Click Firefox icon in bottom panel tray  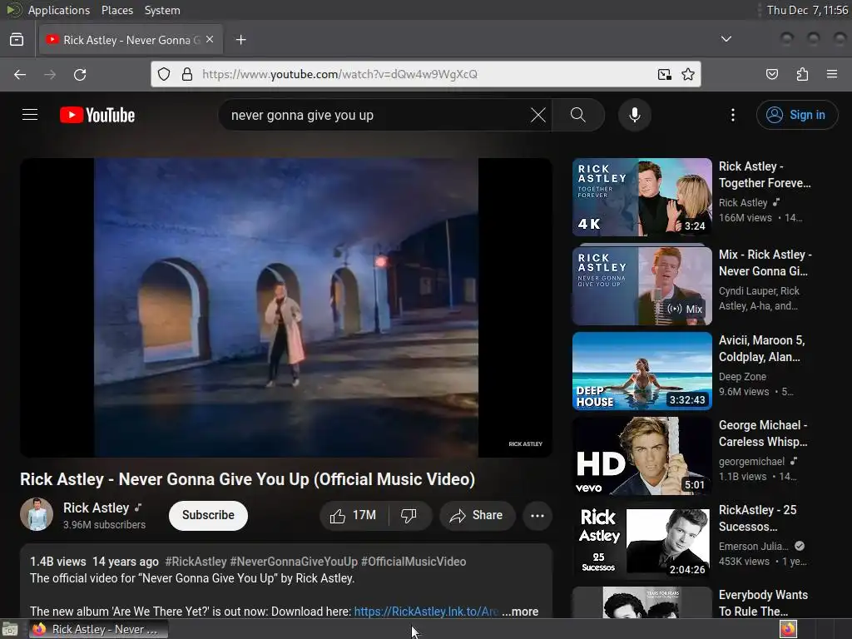788,629
